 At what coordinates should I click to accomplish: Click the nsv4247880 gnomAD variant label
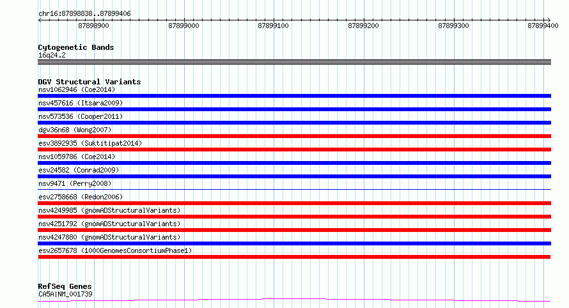click(109, 237)
